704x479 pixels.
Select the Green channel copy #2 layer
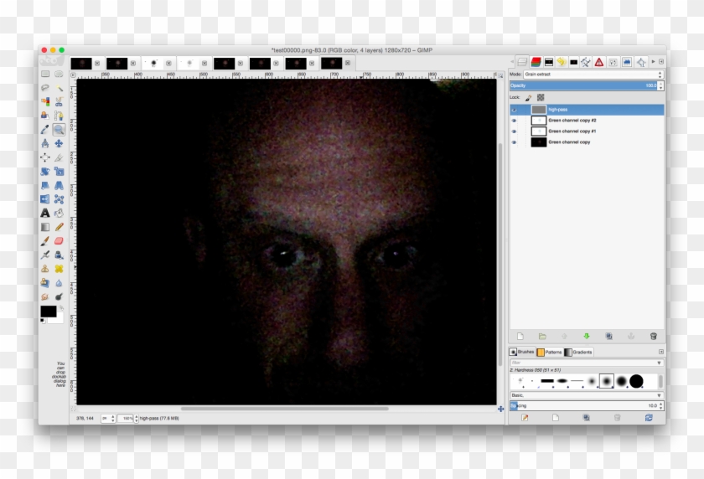pyautogui.click(x=587, y=121)
